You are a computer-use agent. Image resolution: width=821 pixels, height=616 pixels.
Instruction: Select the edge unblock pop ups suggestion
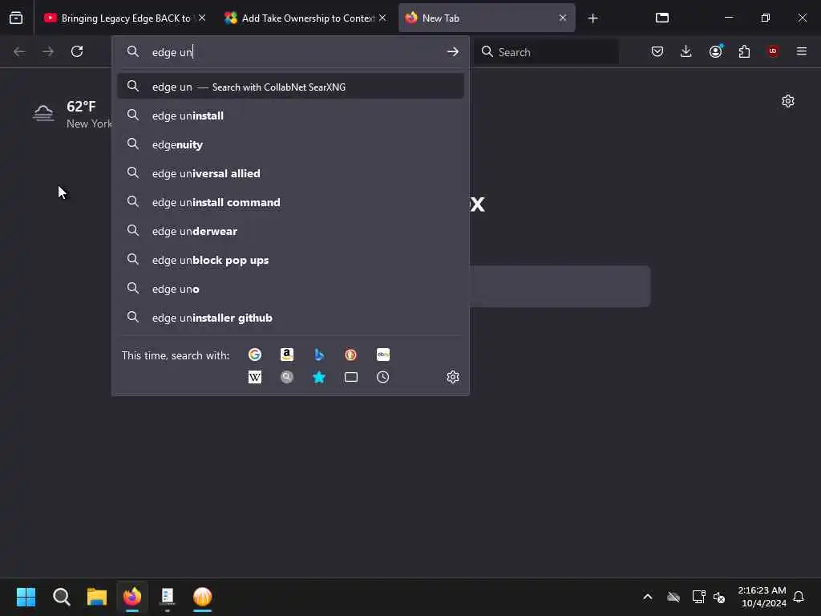coord(290,260)
